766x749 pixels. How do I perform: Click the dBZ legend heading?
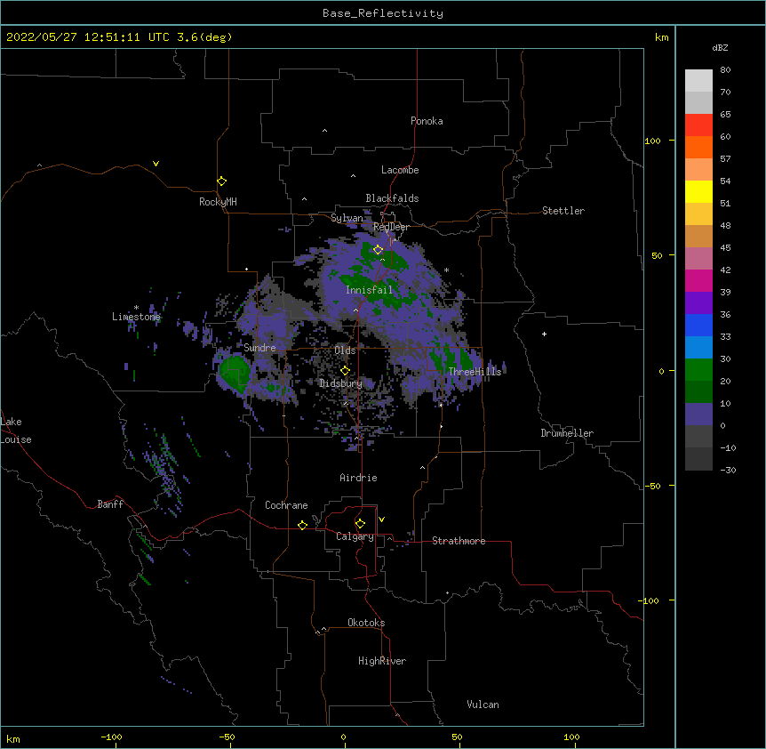tap(720, 47)
